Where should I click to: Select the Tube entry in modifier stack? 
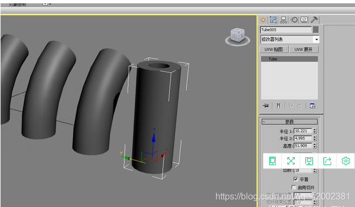pos(289,59)
